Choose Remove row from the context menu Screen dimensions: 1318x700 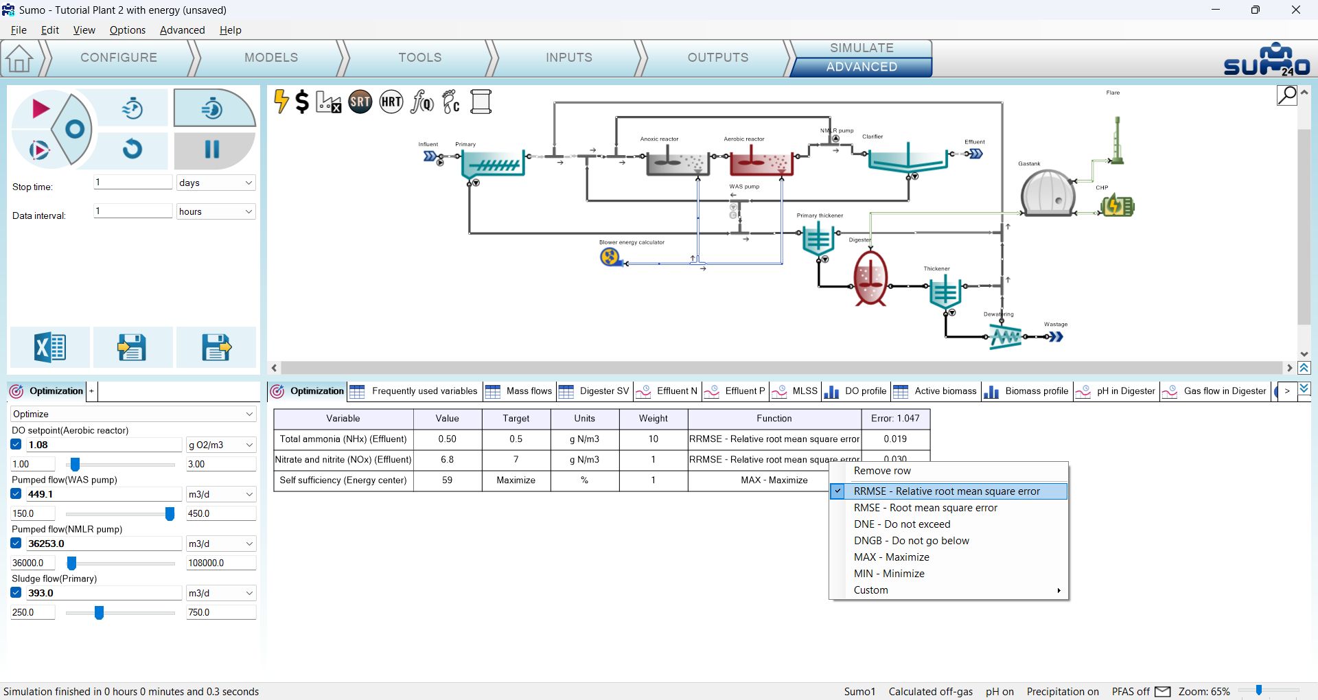click(x=949, y=471)
